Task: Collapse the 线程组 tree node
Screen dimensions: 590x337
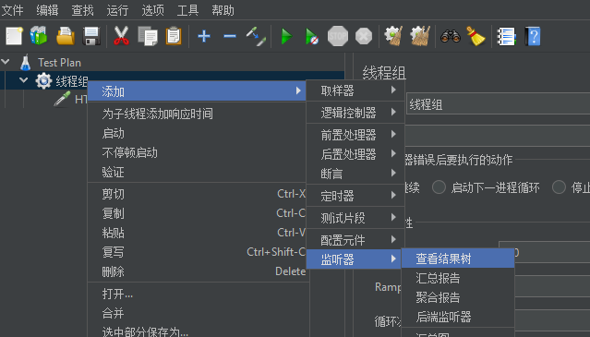Action: [23, 79]
